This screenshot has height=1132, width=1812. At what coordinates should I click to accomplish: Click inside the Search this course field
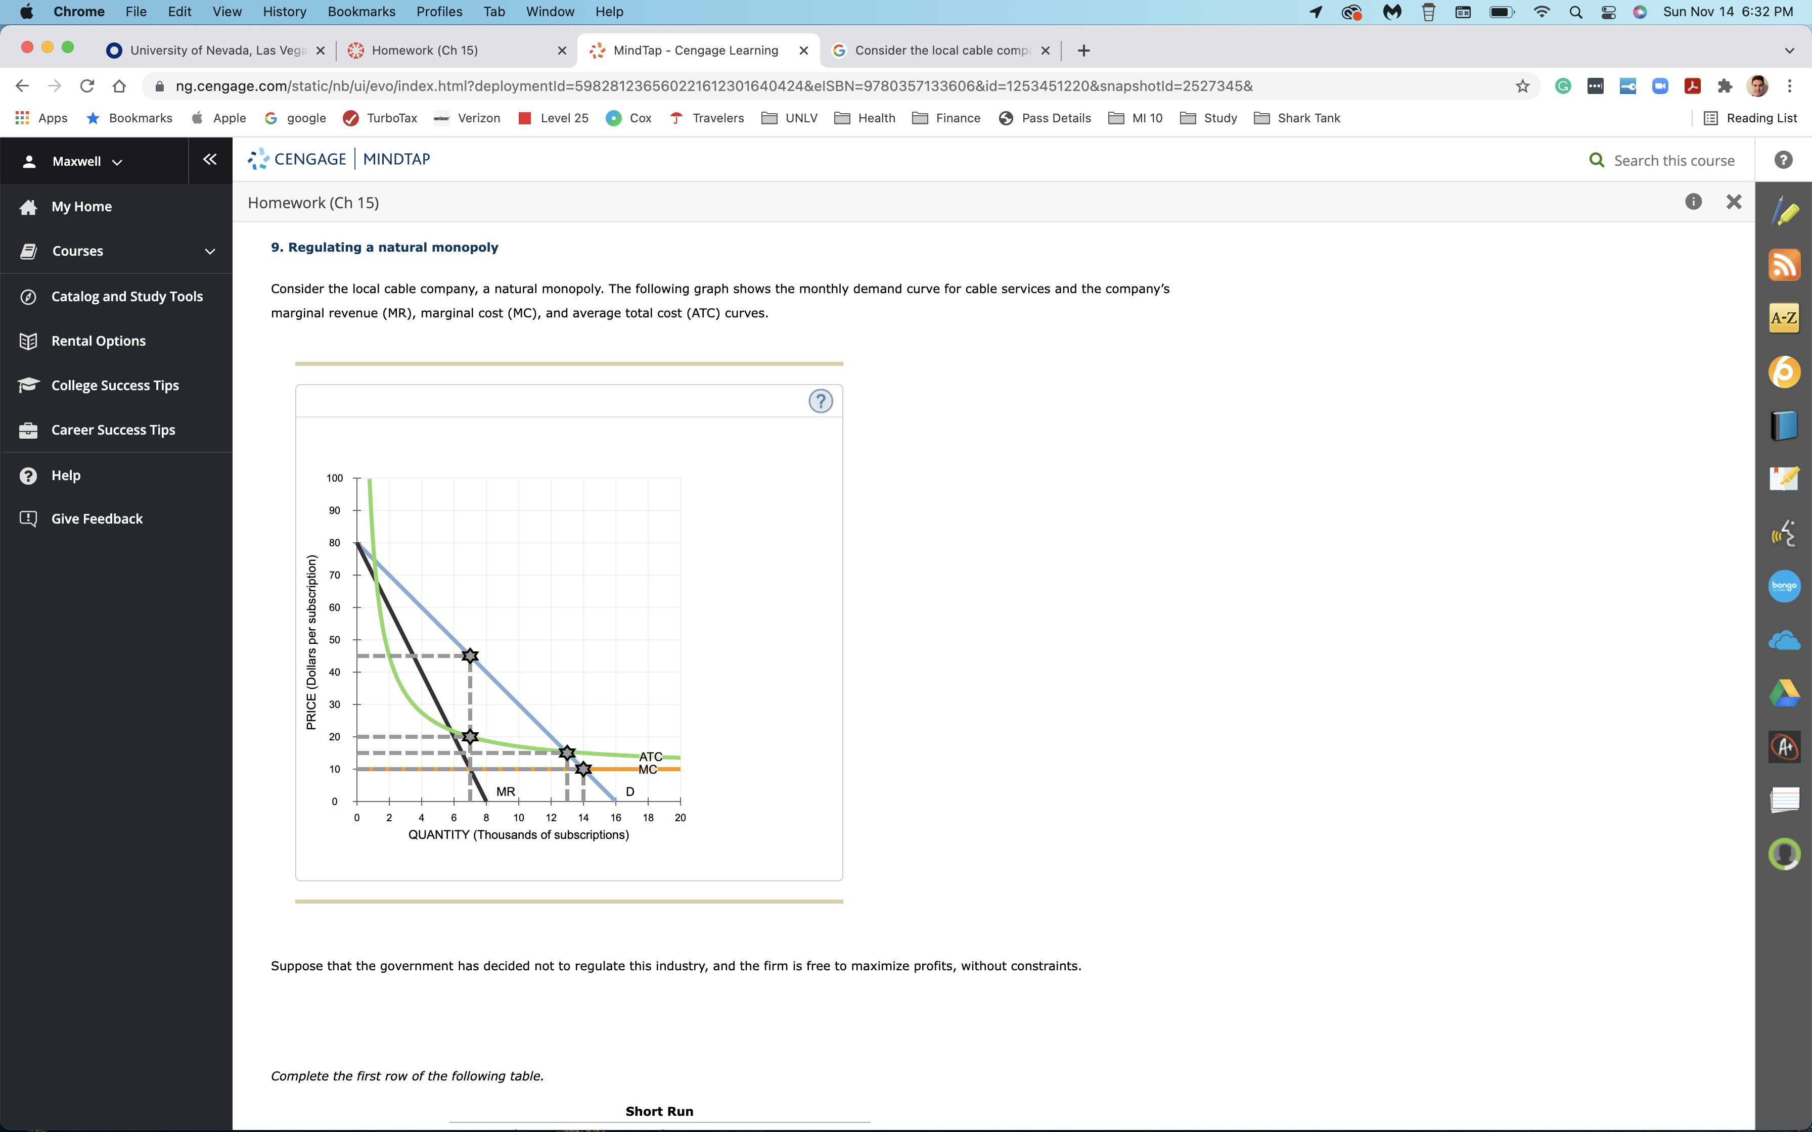[x=1675, y=160]
